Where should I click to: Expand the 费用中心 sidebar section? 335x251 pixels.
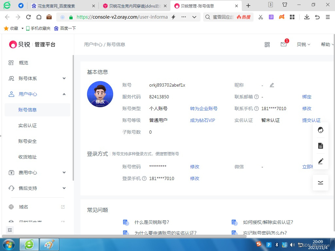tap(27, 173)
